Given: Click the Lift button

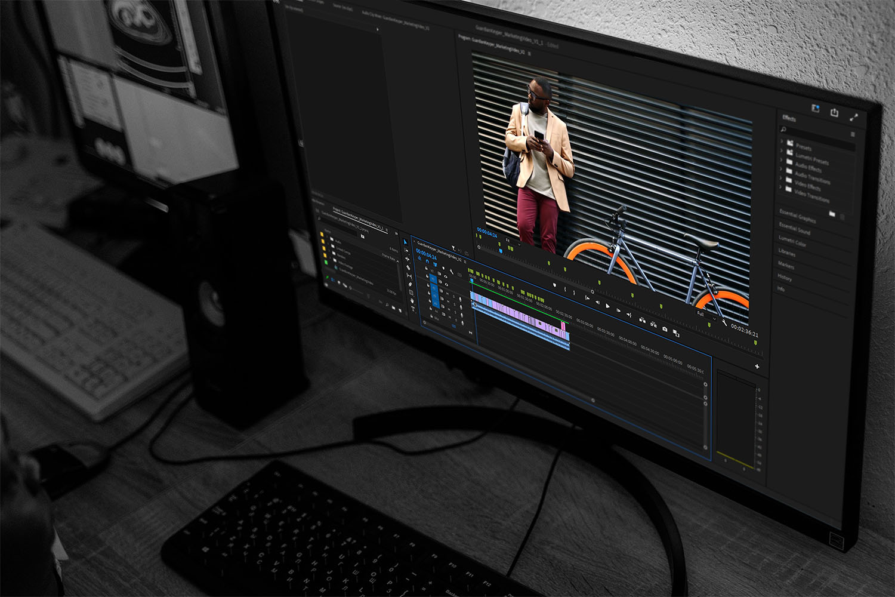Looking at the screenshot, I should tap(643, 319).
